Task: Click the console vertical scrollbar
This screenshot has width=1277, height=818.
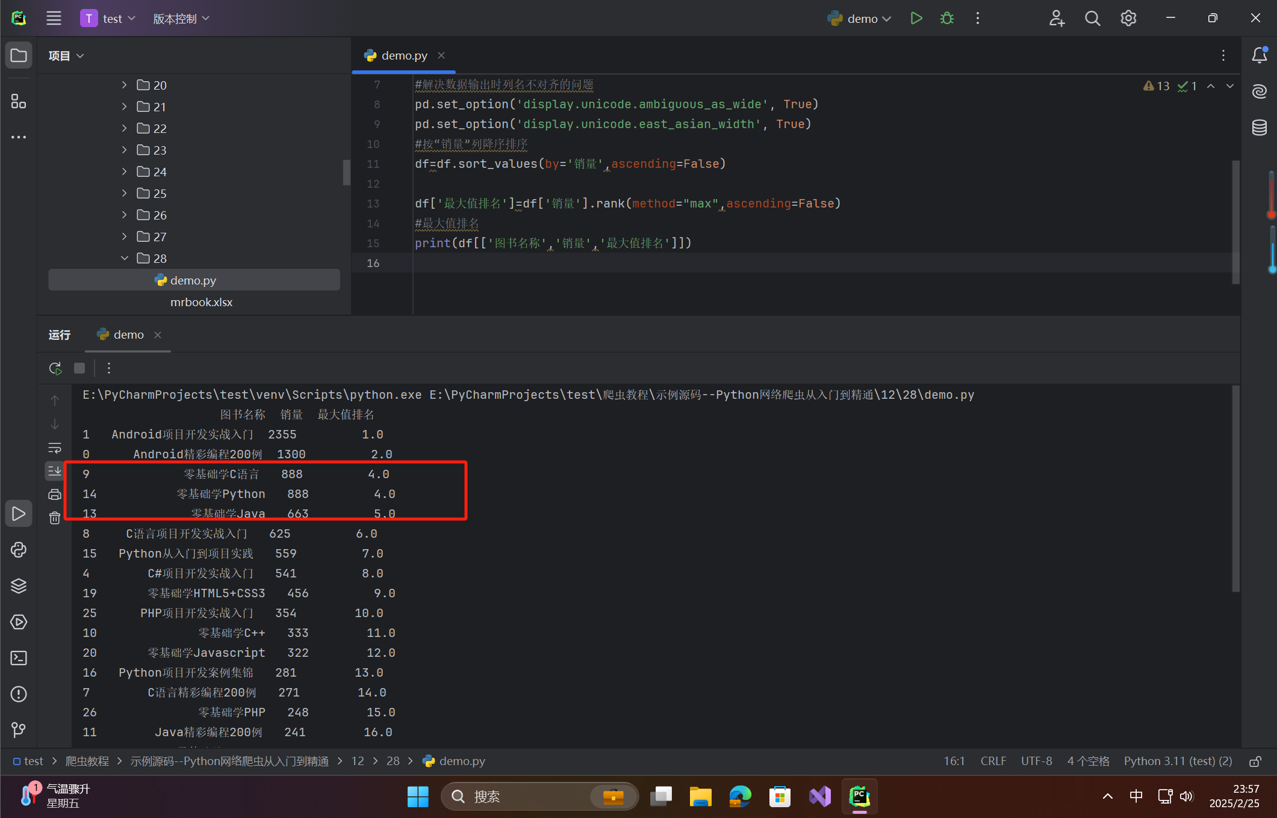Action: (1235, 488)
